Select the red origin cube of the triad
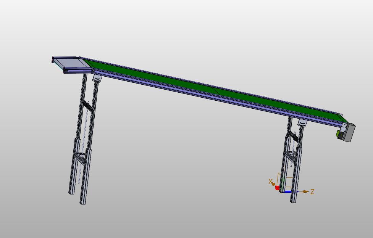 click(278, 188)
